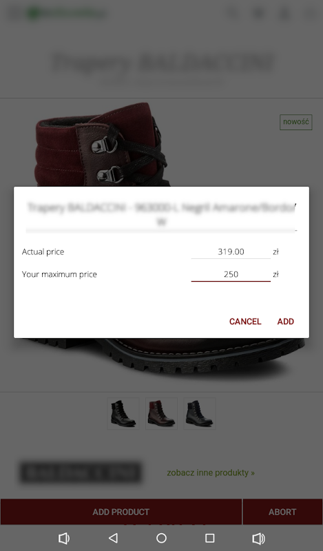Tap the blurred product name in dialog
This screenshot has width=323, height=551.
coord(161,214)
